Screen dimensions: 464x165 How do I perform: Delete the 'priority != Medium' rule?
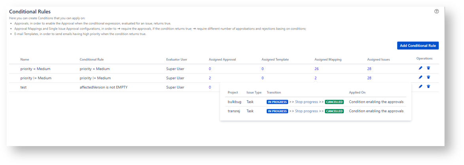click(428, 78)
